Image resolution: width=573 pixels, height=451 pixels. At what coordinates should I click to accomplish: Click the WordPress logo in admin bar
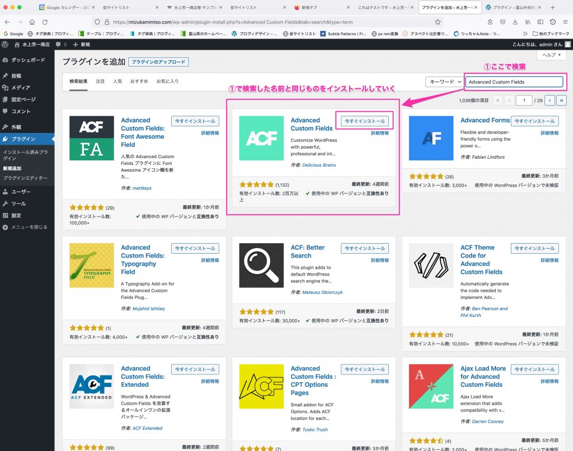pyautogui.click(x=5, y=44)
